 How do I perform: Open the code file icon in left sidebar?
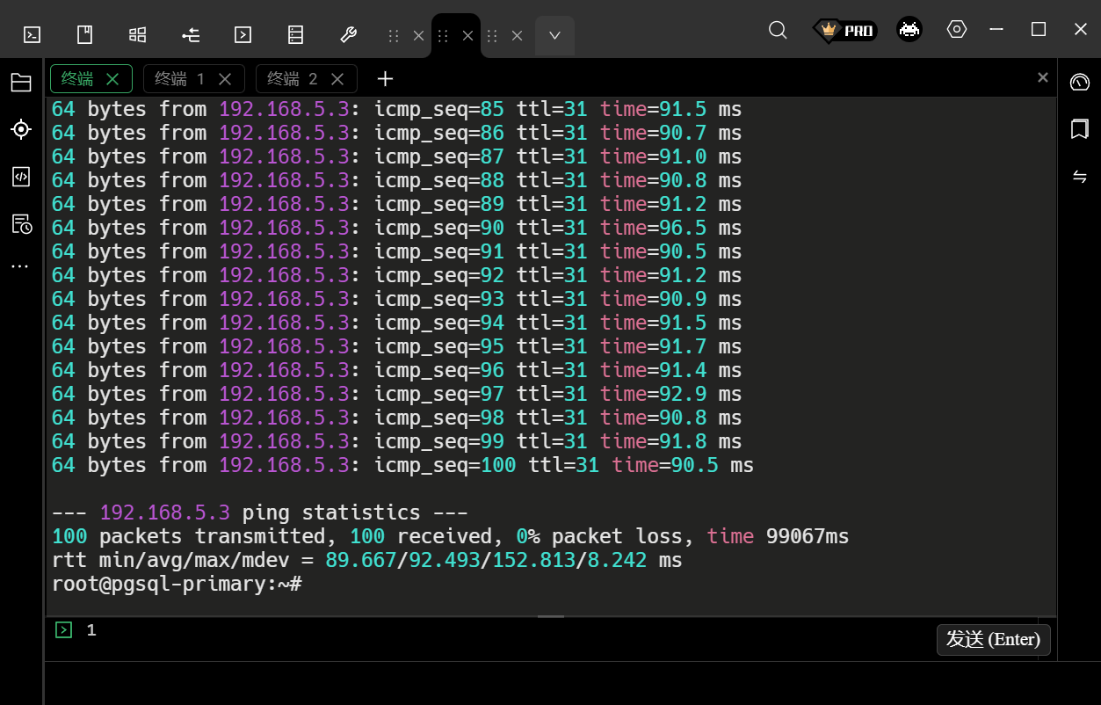[21, 177]
